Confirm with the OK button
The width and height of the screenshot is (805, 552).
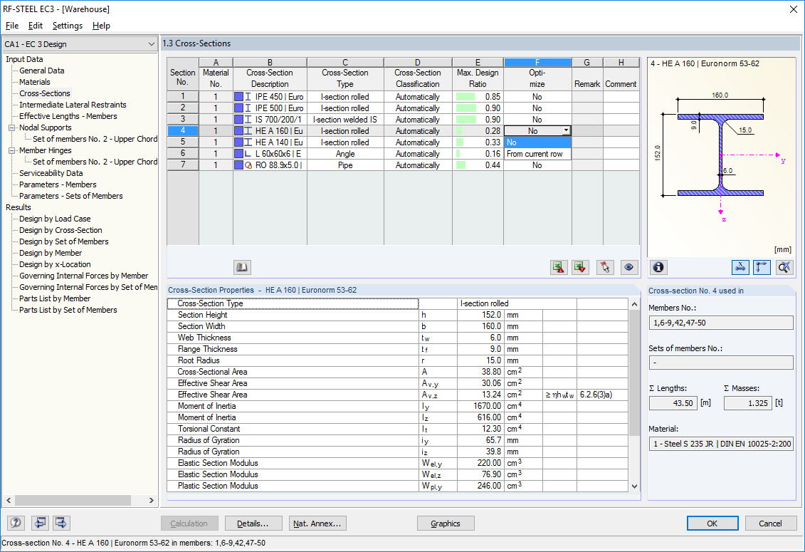[712, 524]
